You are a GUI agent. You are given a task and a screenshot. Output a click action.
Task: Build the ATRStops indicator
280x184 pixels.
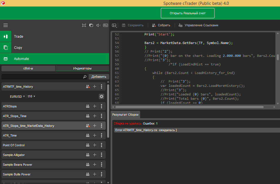[x=88, y=106]
